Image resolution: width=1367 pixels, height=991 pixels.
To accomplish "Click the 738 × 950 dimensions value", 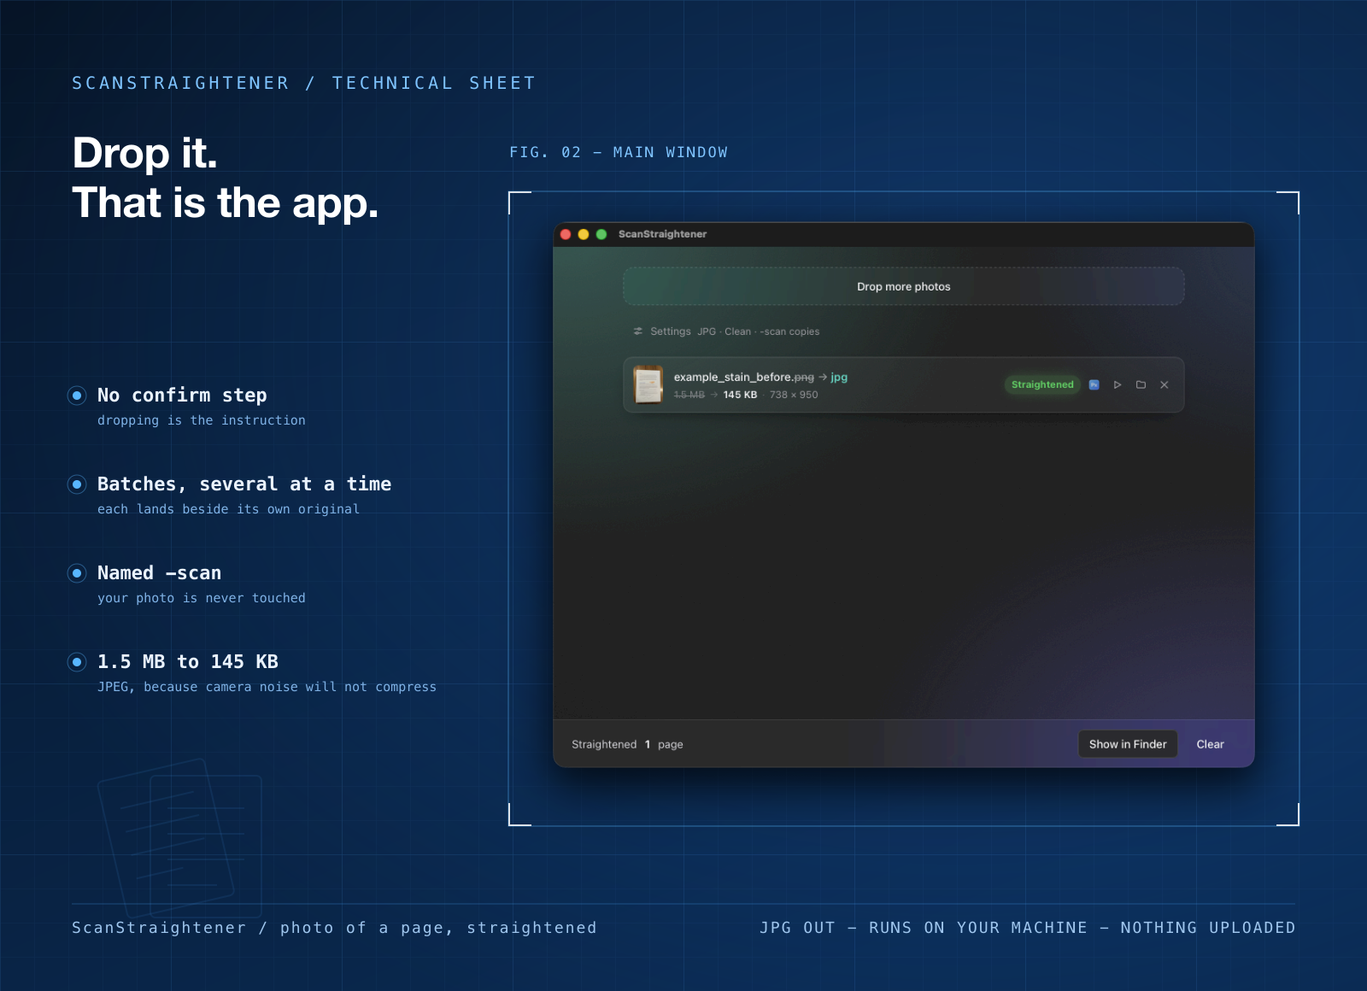I will pos(794,395).
